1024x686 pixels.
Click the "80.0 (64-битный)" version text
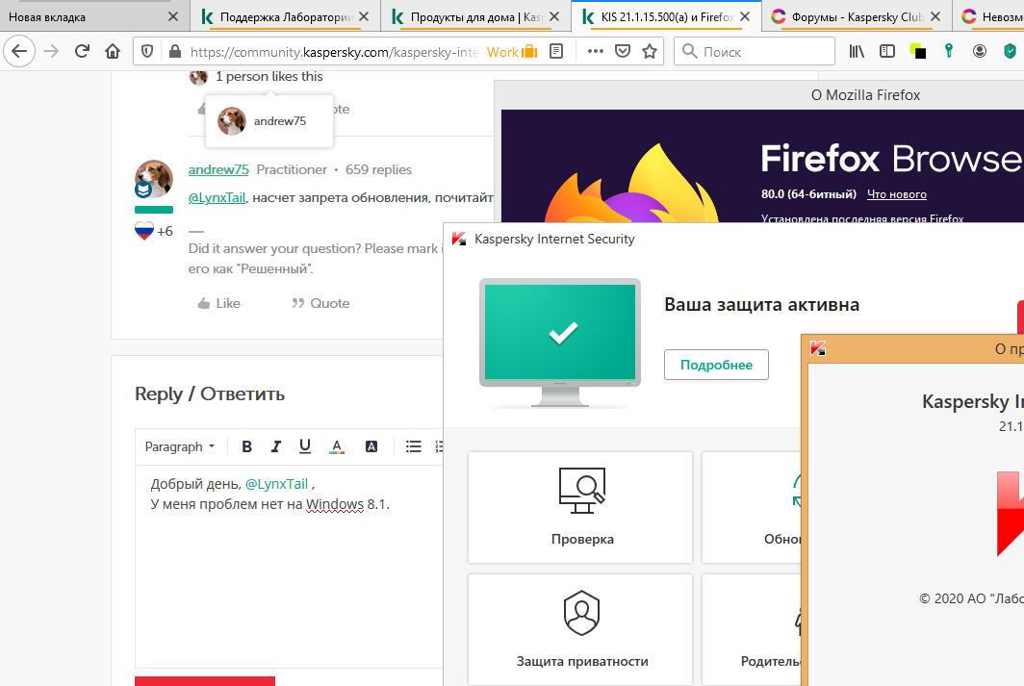(808, 194)
